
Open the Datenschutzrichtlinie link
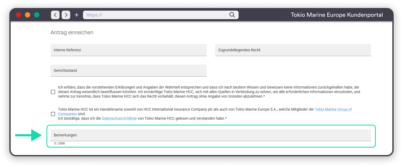click(119, 118)
